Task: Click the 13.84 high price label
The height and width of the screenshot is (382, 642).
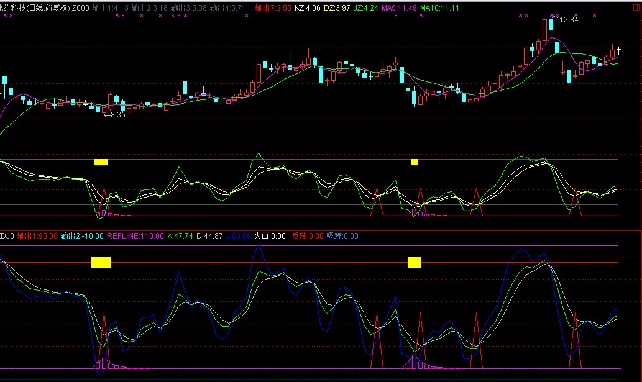Action: [x=569, y=20]
